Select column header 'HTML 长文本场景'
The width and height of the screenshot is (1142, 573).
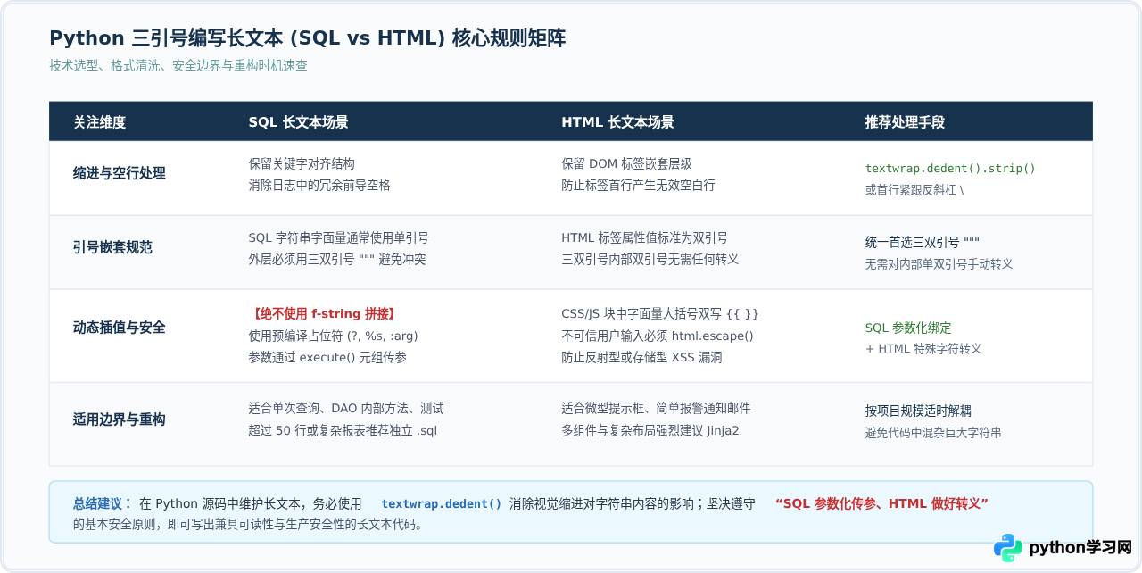pos(617,122)
